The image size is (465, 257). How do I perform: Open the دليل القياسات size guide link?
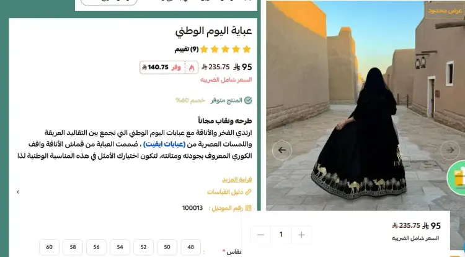coord(225,192)
